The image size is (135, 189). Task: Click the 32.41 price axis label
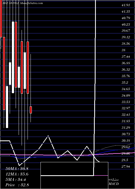tap(126, 115)
